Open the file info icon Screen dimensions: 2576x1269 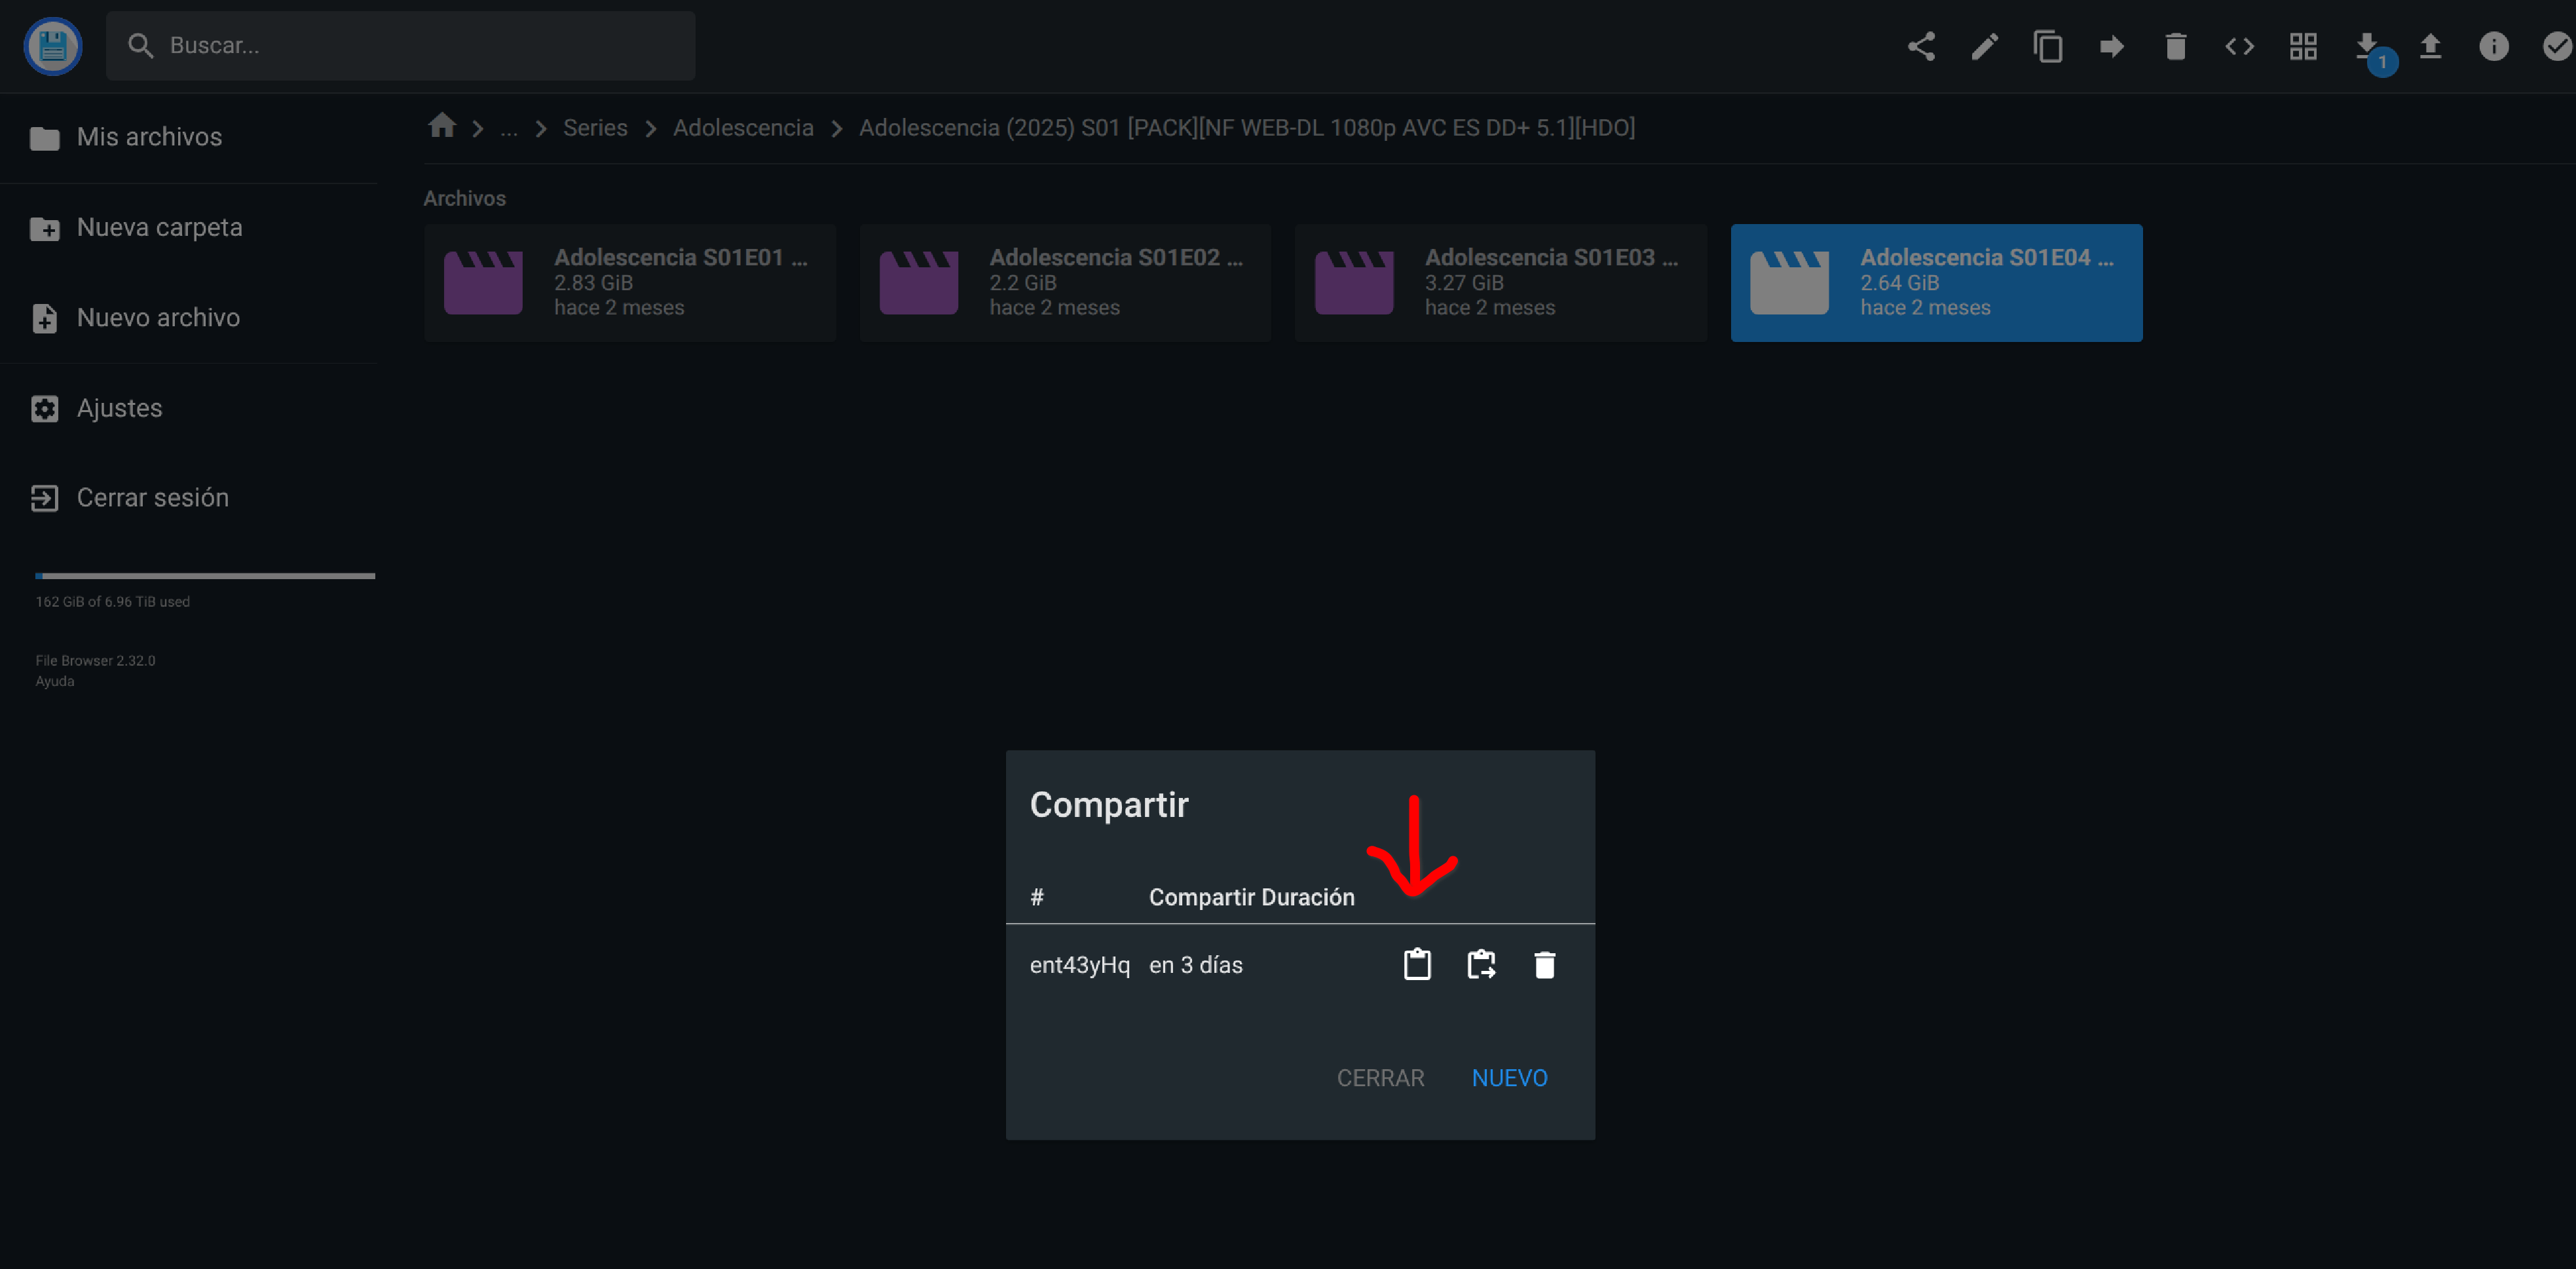pos(2494,46)
